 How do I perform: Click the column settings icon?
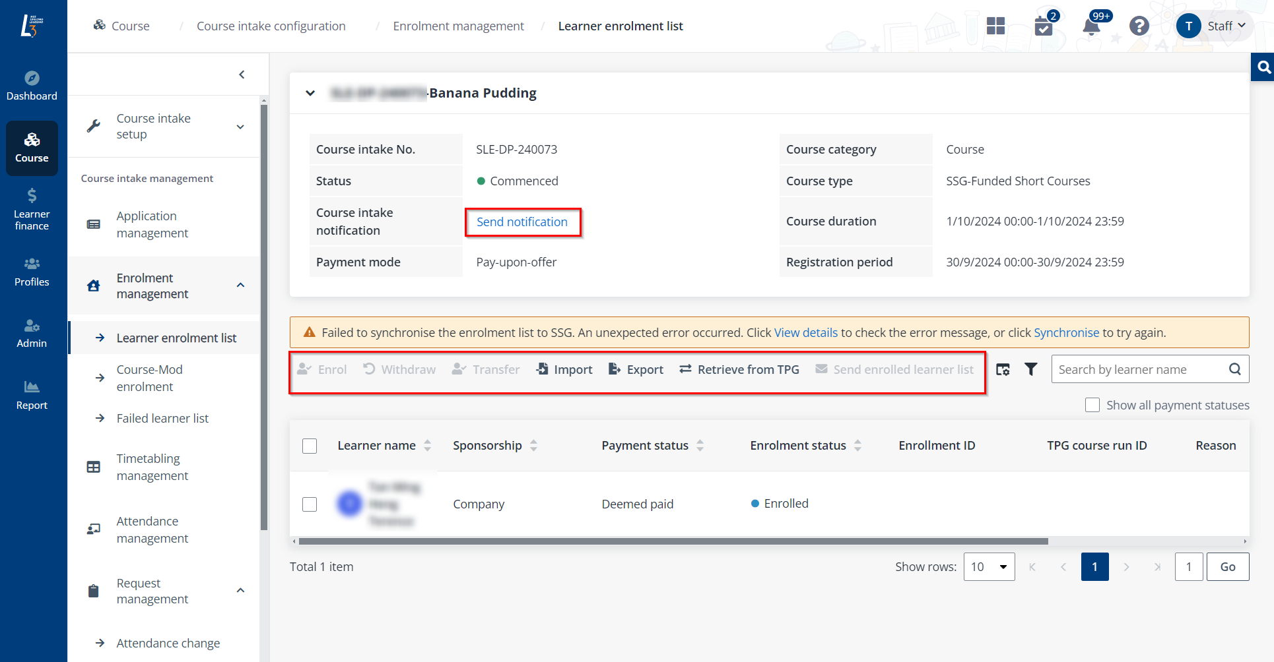(1003, 369)
